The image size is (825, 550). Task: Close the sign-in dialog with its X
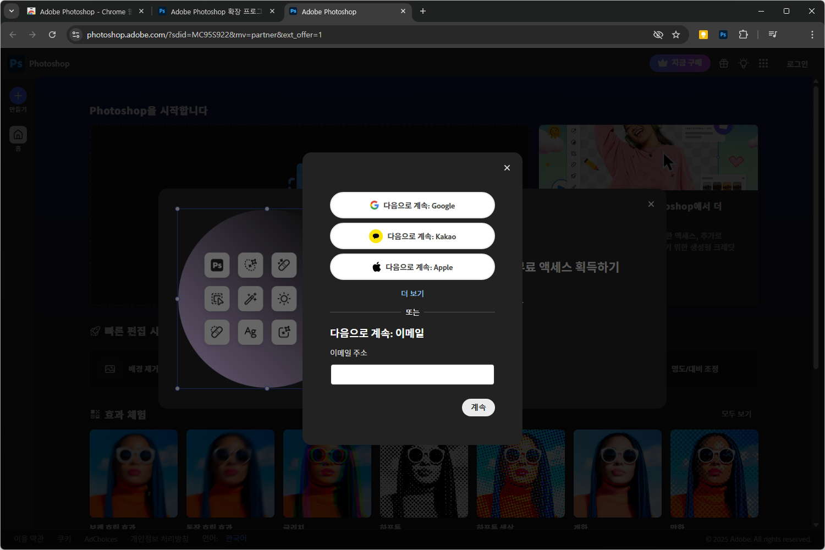[x=507, y=168]
